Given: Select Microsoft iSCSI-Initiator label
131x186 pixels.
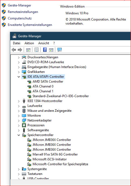Looking at the screenshot, I should (50, 159).
